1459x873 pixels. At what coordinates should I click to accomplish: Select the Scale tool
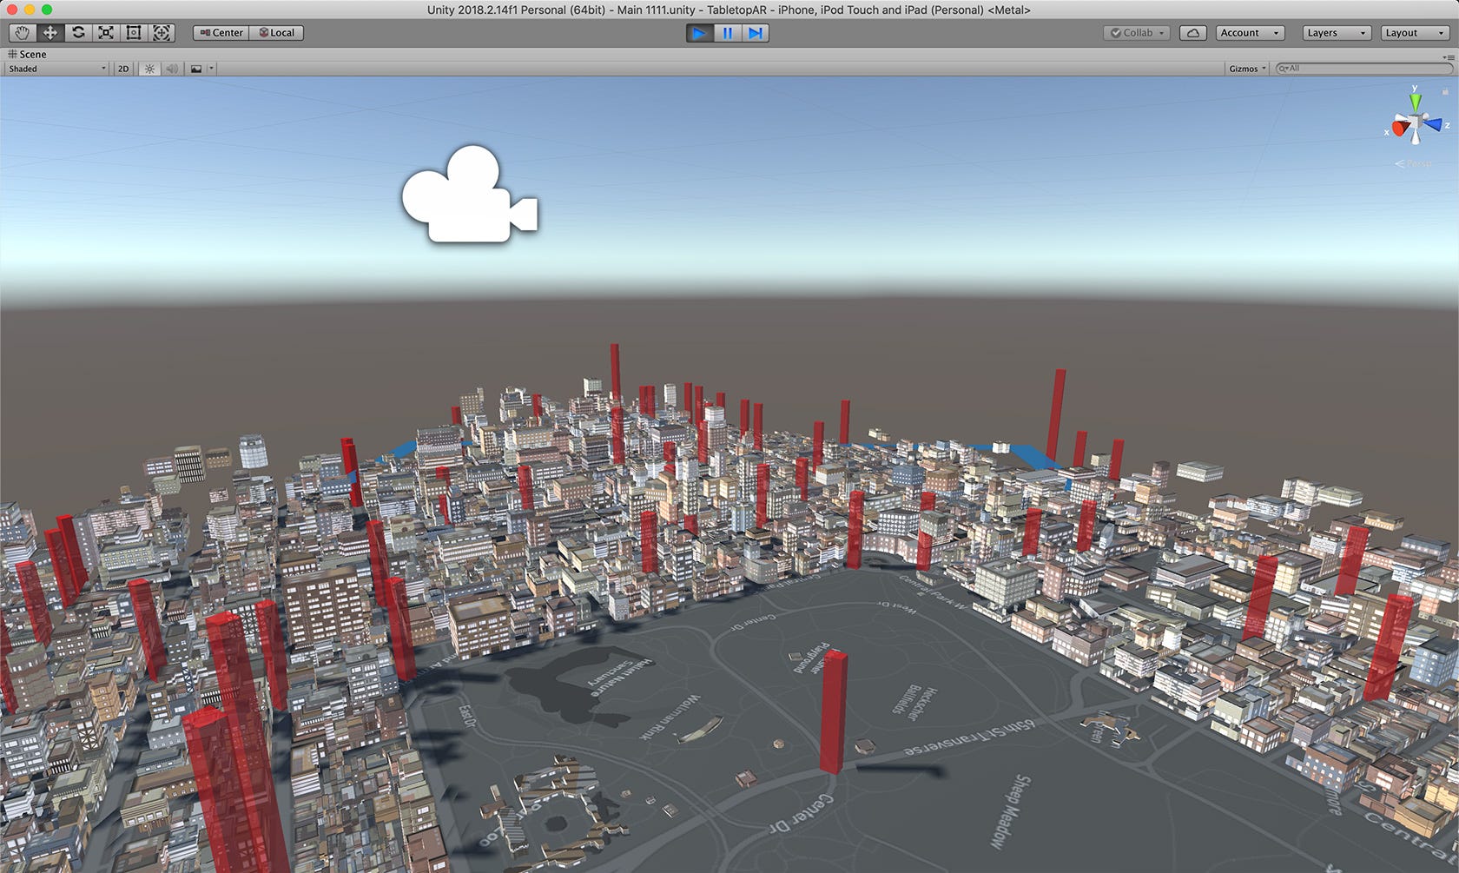pyautogui.click(x=106, y=33)
